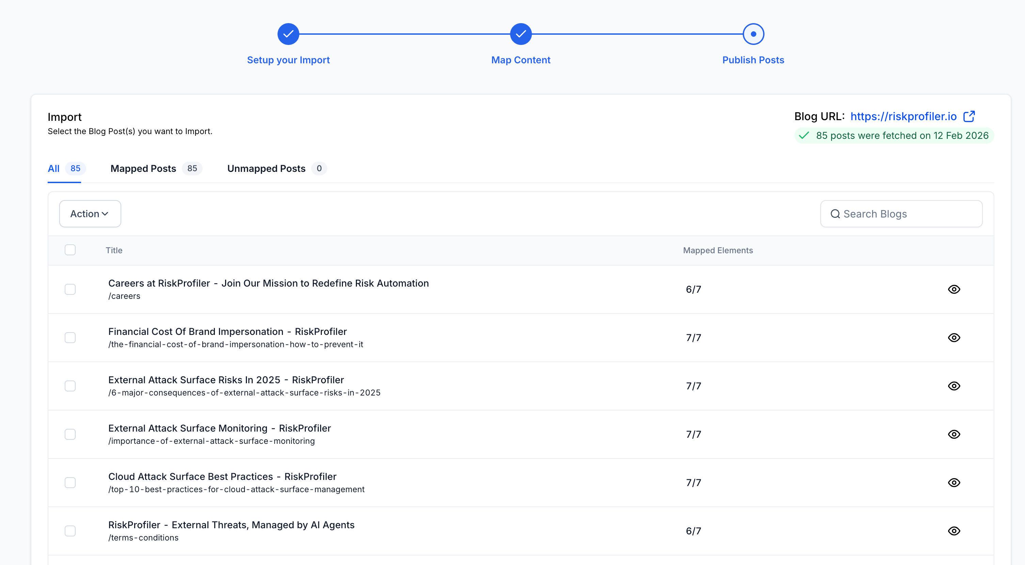Image resolution: width=1025 pixels, height=565 pixels.
Task: Tick the Financial Cost Of Brand Impersonation checkbox
Action: 70,338
